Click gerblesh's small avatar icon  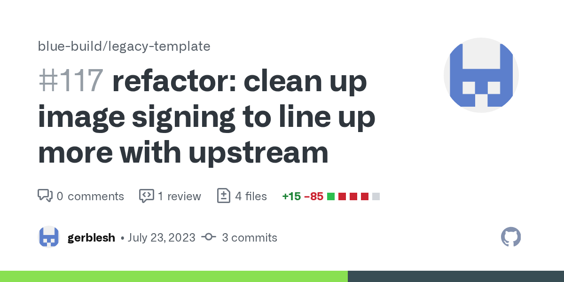49,237
